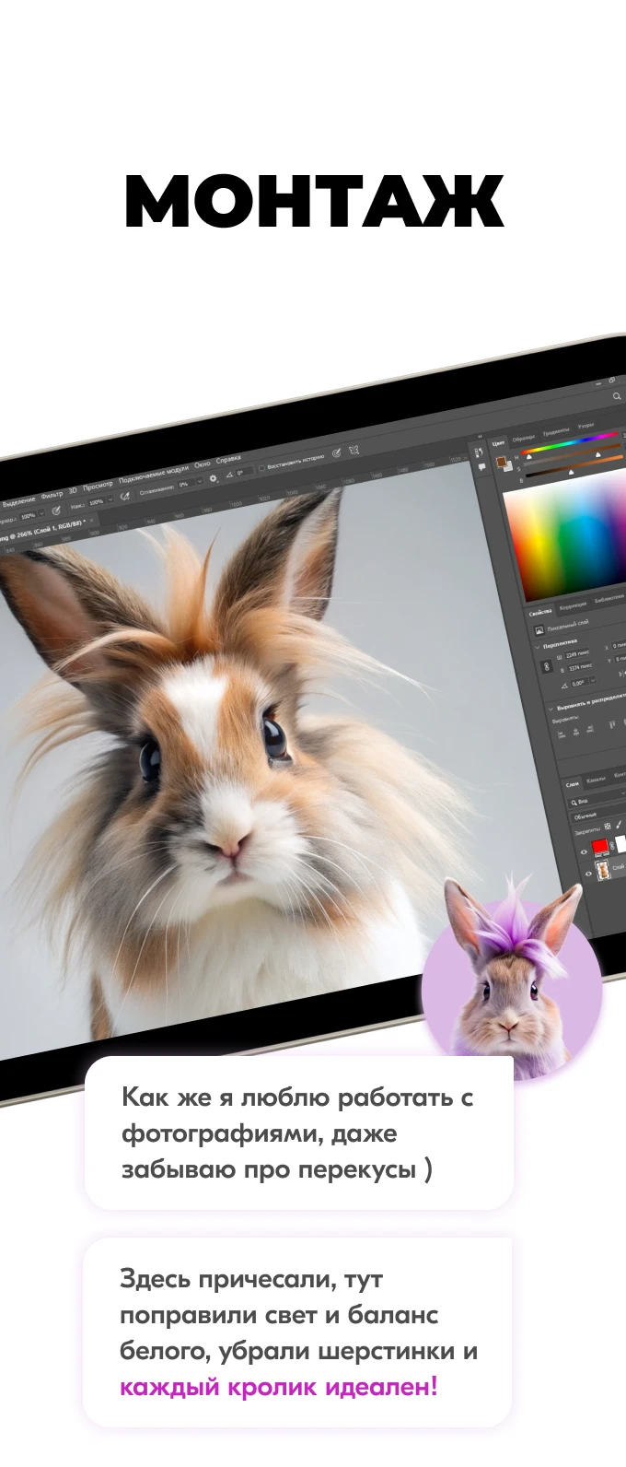Open the Обычные blend mode dropdown
The width and height of the screenshot is (626, 1467).
click(598, 814)
